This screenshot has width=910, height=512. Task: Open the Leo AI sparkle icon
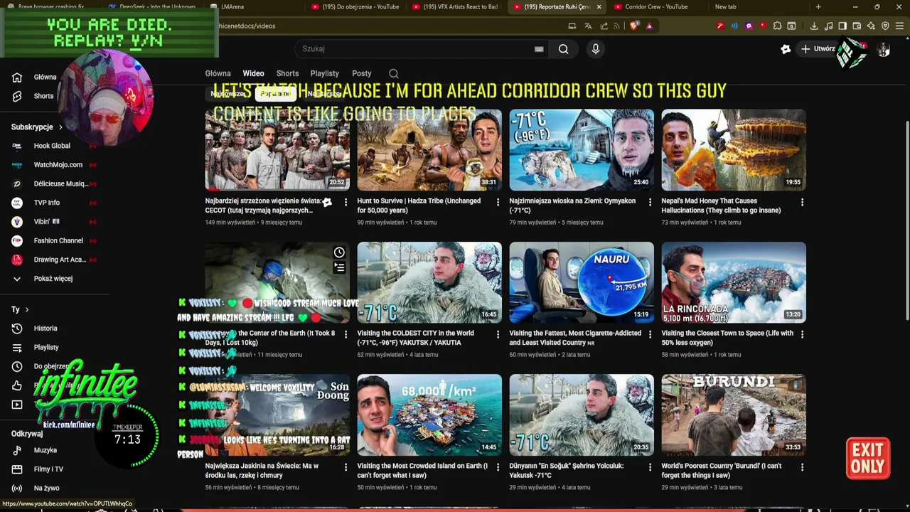tap(871, 26)
